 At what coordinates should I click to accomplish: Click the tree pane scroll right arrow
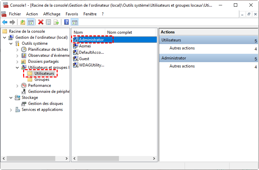(x=67, y=158)
